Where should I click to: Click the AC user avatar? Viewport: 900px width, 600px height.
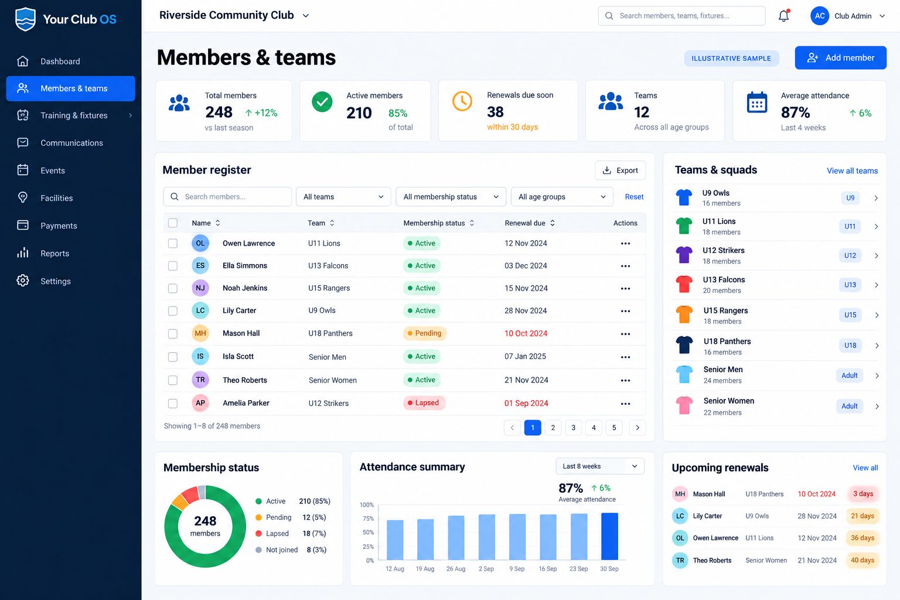pos(820,16)
